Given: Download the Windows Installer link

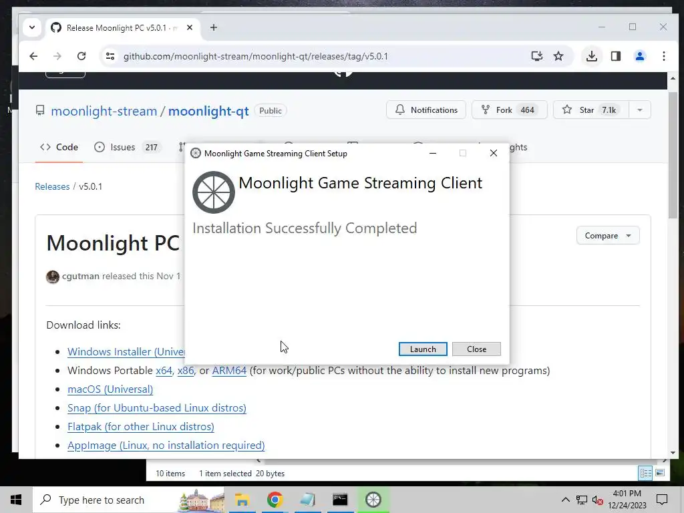Looking at the screenshot, I should 126,351.
